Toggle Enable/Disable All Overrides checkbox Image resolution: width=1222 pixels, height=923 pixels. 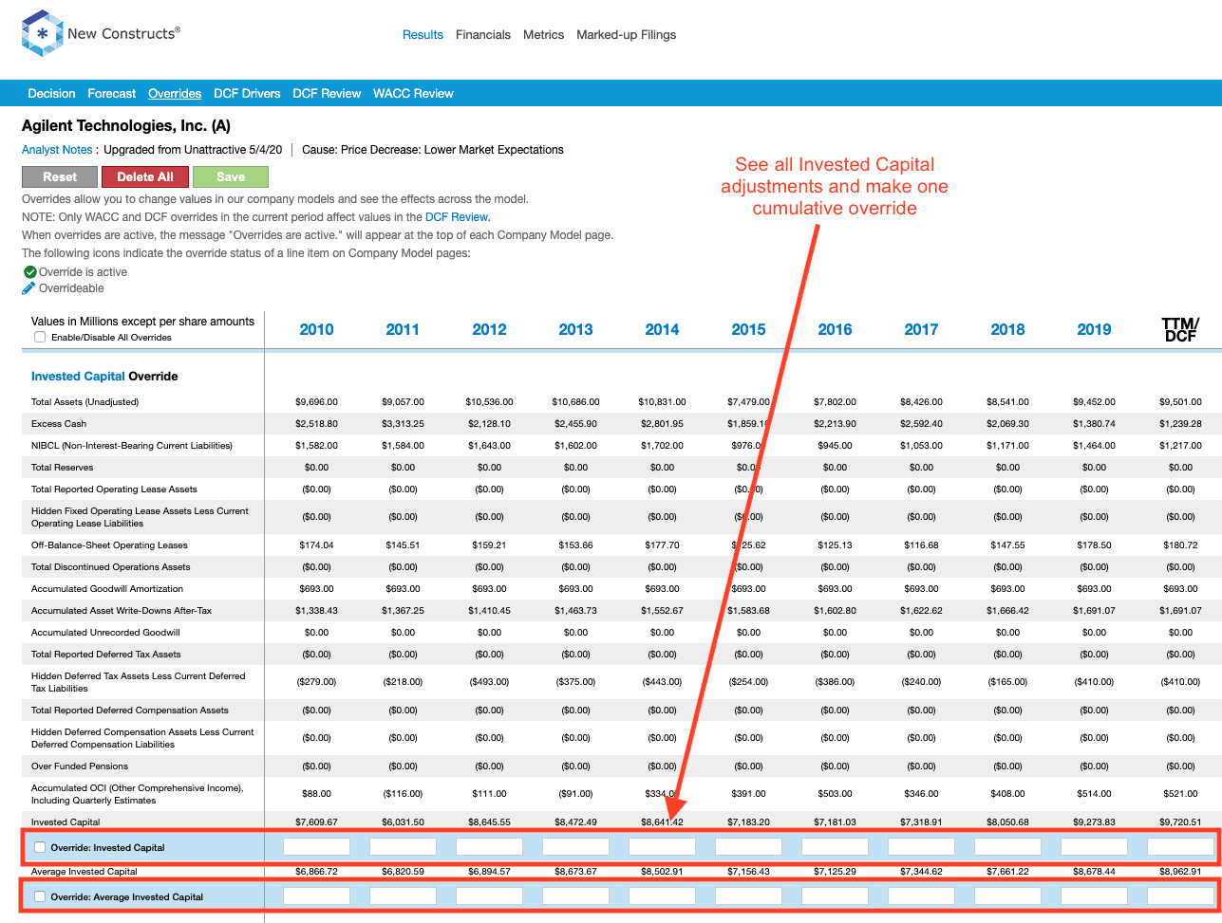pyautogui.click(x=40, y=337)
